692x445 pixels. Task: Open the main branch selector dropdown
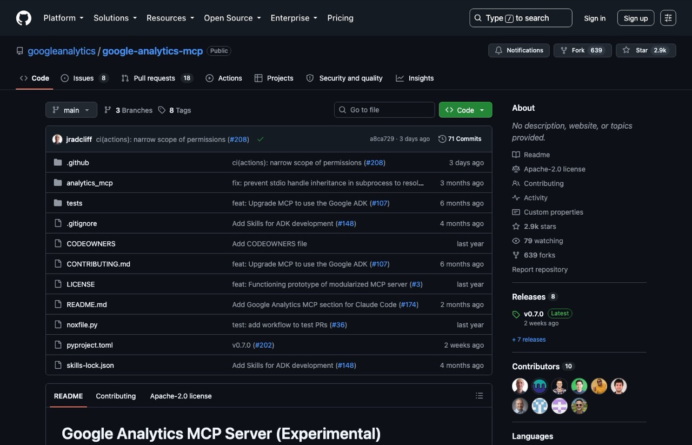[71, 110]
